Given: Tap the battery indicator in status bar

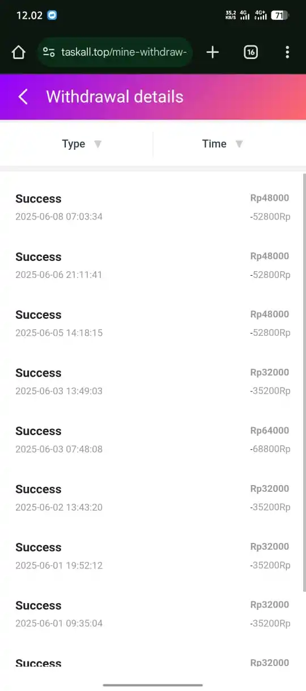Looking at the screenshot, I should [280, 15].
